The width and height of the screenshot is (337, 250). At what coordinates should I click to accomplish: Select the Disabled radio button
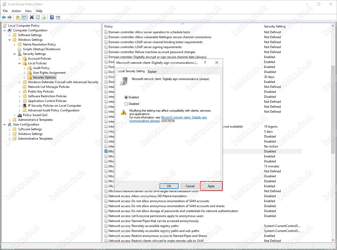pos(126,104)
